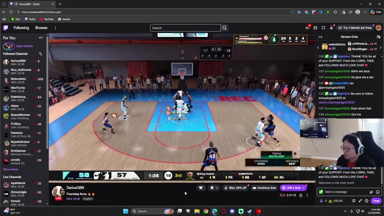
Task: Select WeriTurtle channel in sidebar
Action: tap(23, 89)
